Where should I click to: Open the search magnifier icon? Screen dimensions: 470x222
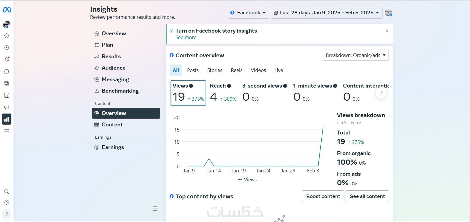tap(7, 192)
